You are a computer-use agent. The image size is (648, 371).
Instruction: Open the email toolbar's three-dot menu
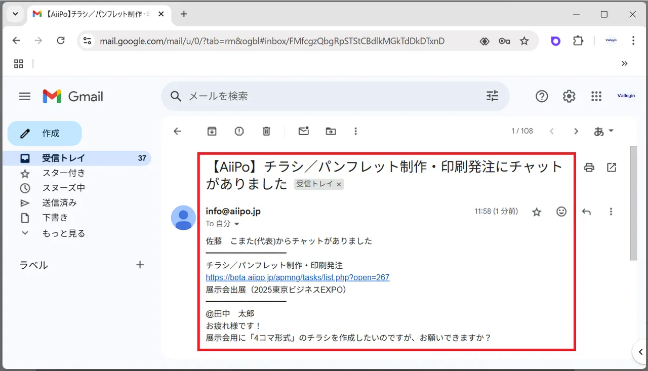[355, 131]
